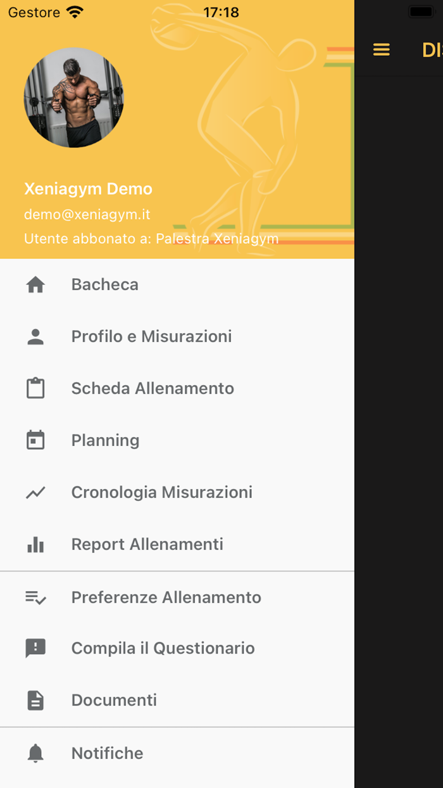Screen dimensions: 443x788
Task: Tap the calendar icon for Planning
Action: [35, 440]
